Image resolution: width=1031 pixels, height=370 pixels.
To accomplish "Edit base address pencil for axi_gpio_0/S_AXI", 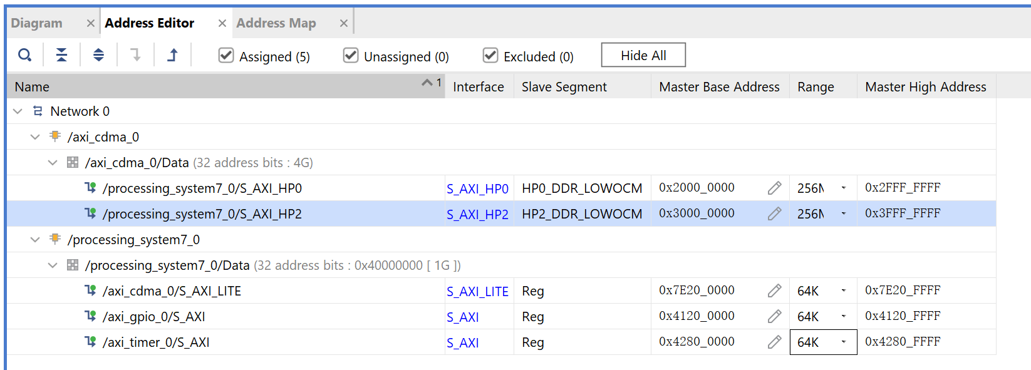I will (x=775, y=316).
